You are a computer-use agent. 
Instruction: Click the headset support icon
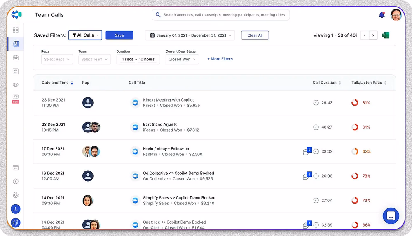16,222
